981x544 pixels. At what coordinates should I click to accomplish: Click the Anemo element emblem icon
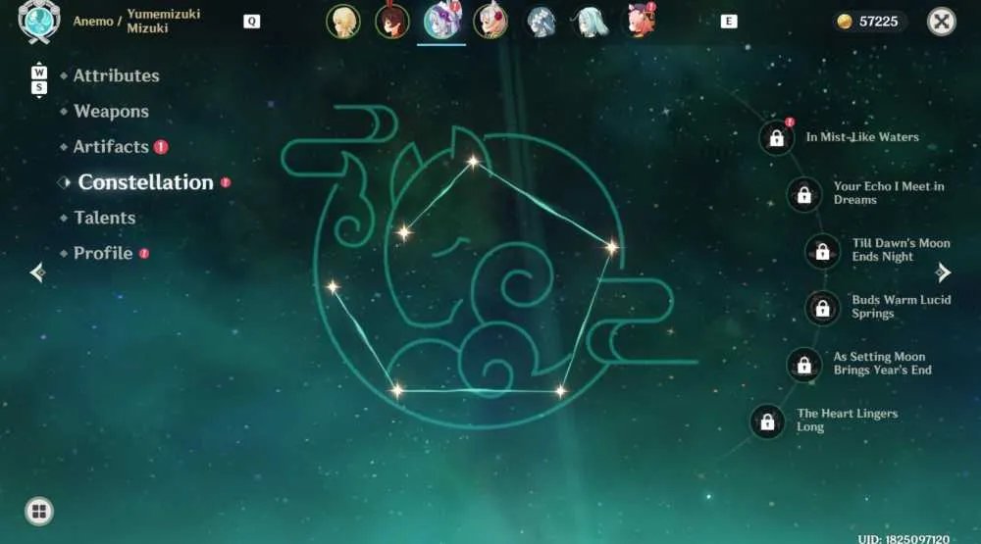(x=39, y=22)
